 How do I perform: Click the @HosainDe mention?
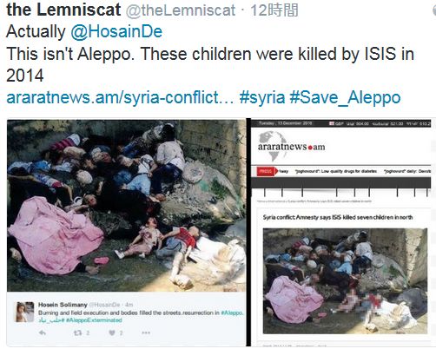pos(116,31)
